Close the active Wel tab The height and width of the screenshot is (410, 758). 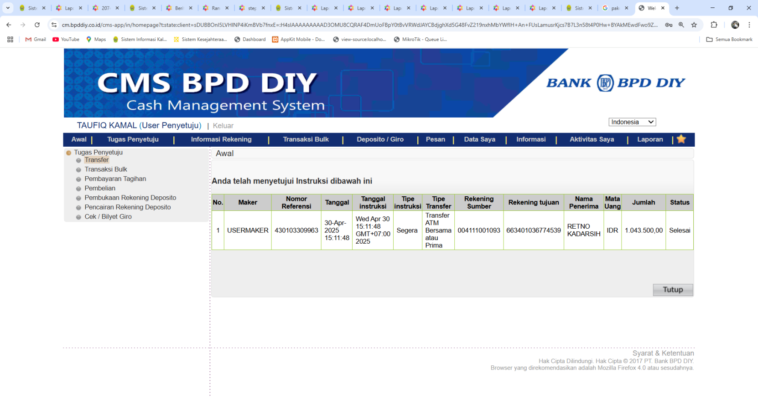coord(663,8)
